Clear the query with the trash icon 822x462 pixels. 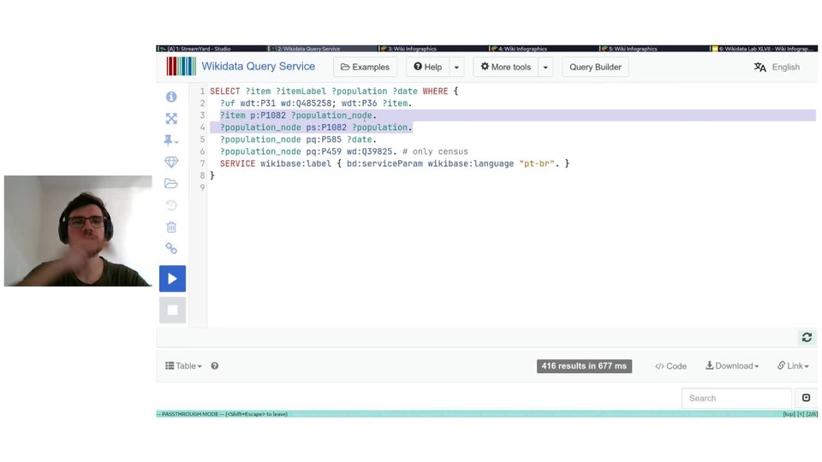171,227
